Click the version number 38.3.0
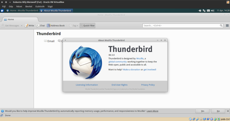Viewport: 230px width, 121px height. (x=112, y=55)
